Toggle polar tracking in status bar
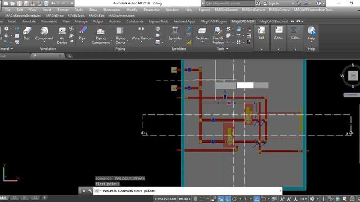The image size is (360, 202). (x=235, y=199)
